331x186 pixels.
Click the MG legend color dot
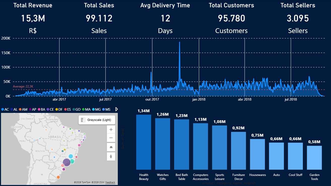tap(93, 109)
